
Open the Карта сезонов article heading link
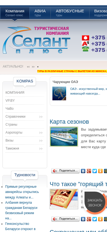69,122
